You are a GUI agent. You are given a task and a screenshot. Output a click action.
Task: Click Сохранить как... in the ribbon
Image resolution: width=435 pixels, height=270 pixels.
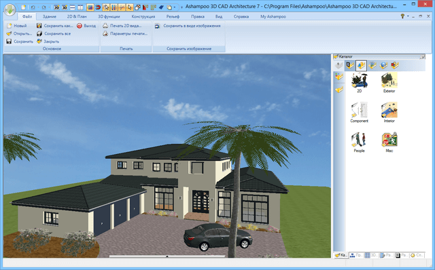pyautogui.click(x=55, y=26)
